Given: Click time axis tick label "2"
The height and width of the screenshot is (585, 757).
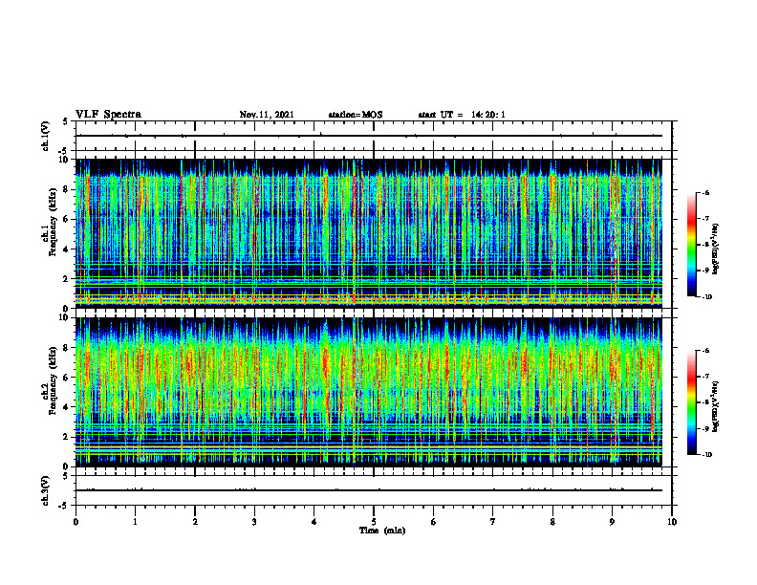Looking at the screenshot, I should click(195, 522).
